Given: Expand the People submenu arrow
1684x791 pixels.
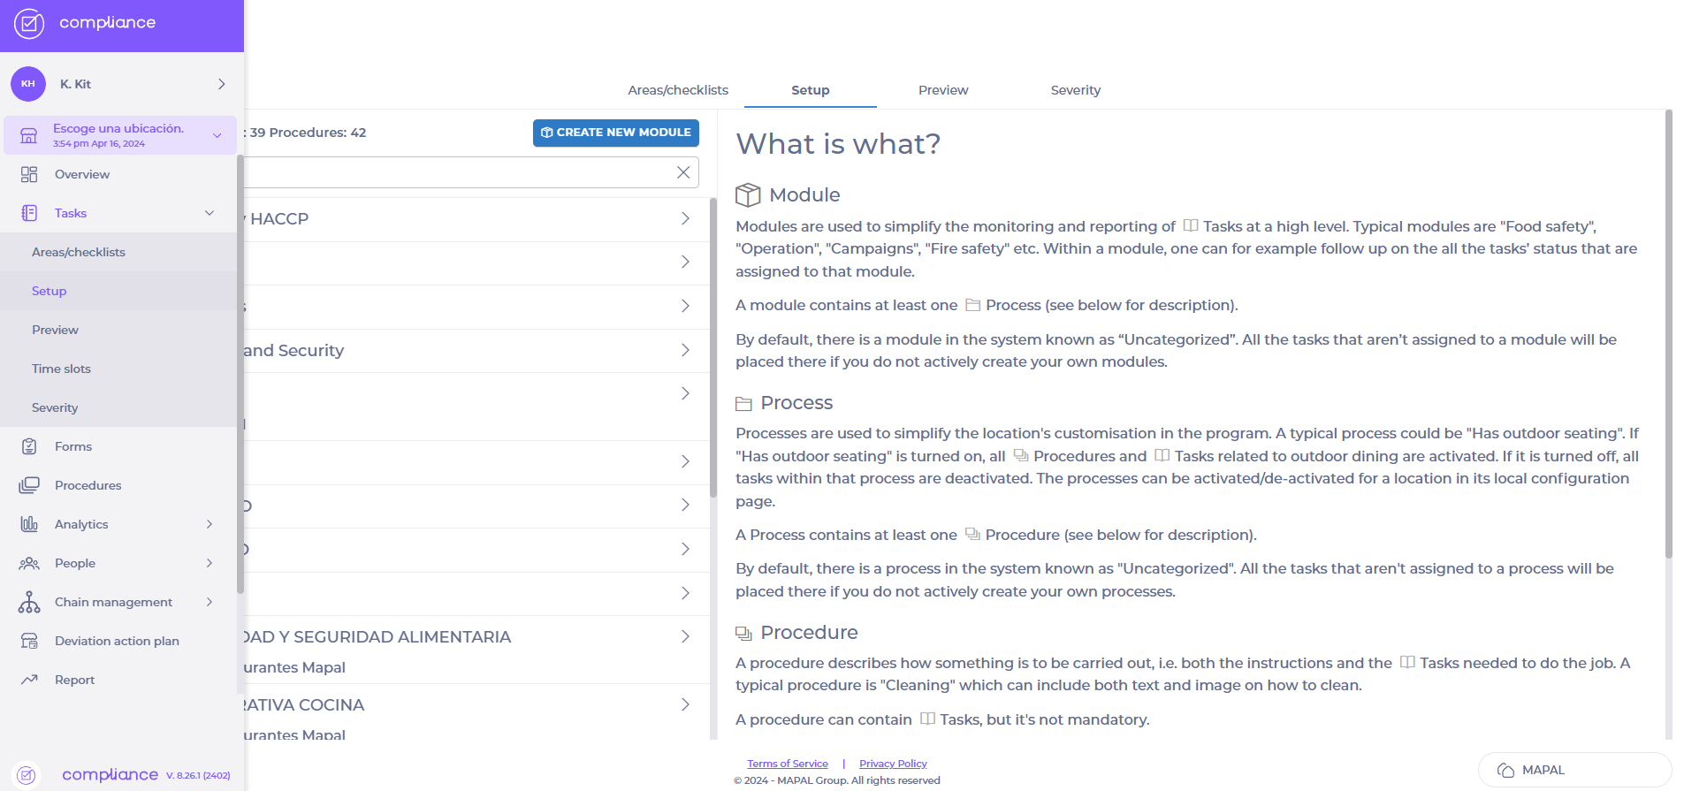Looking at the screenshot, I should click(x=210, y=563).
